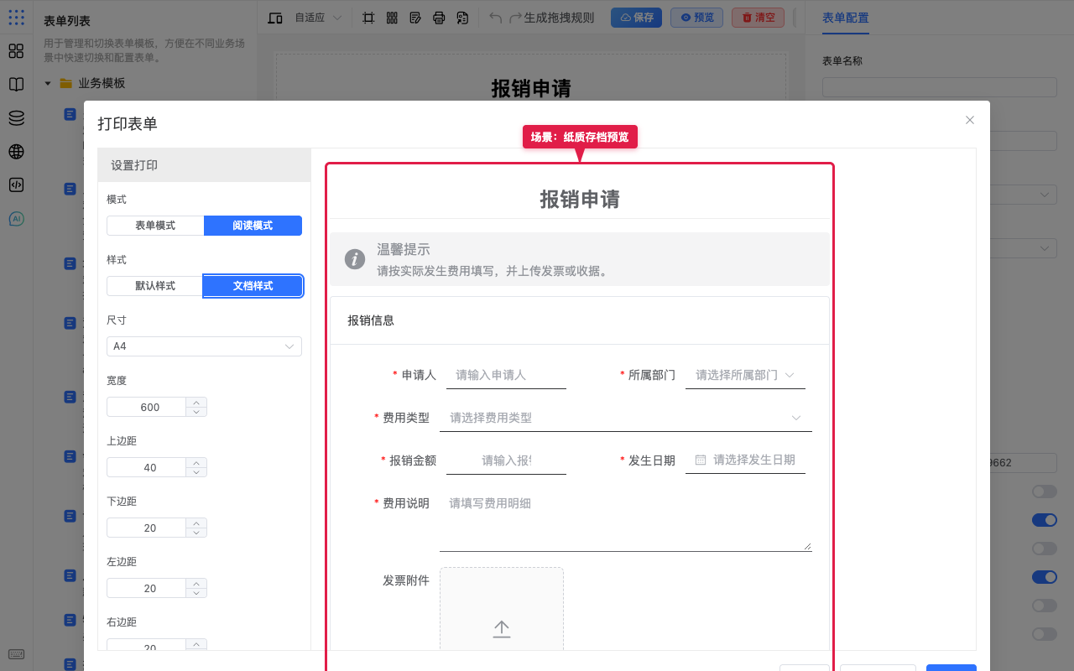Click the 报销金额 input field
Viewport: 1074px width, 671px height.
point(506,460)
